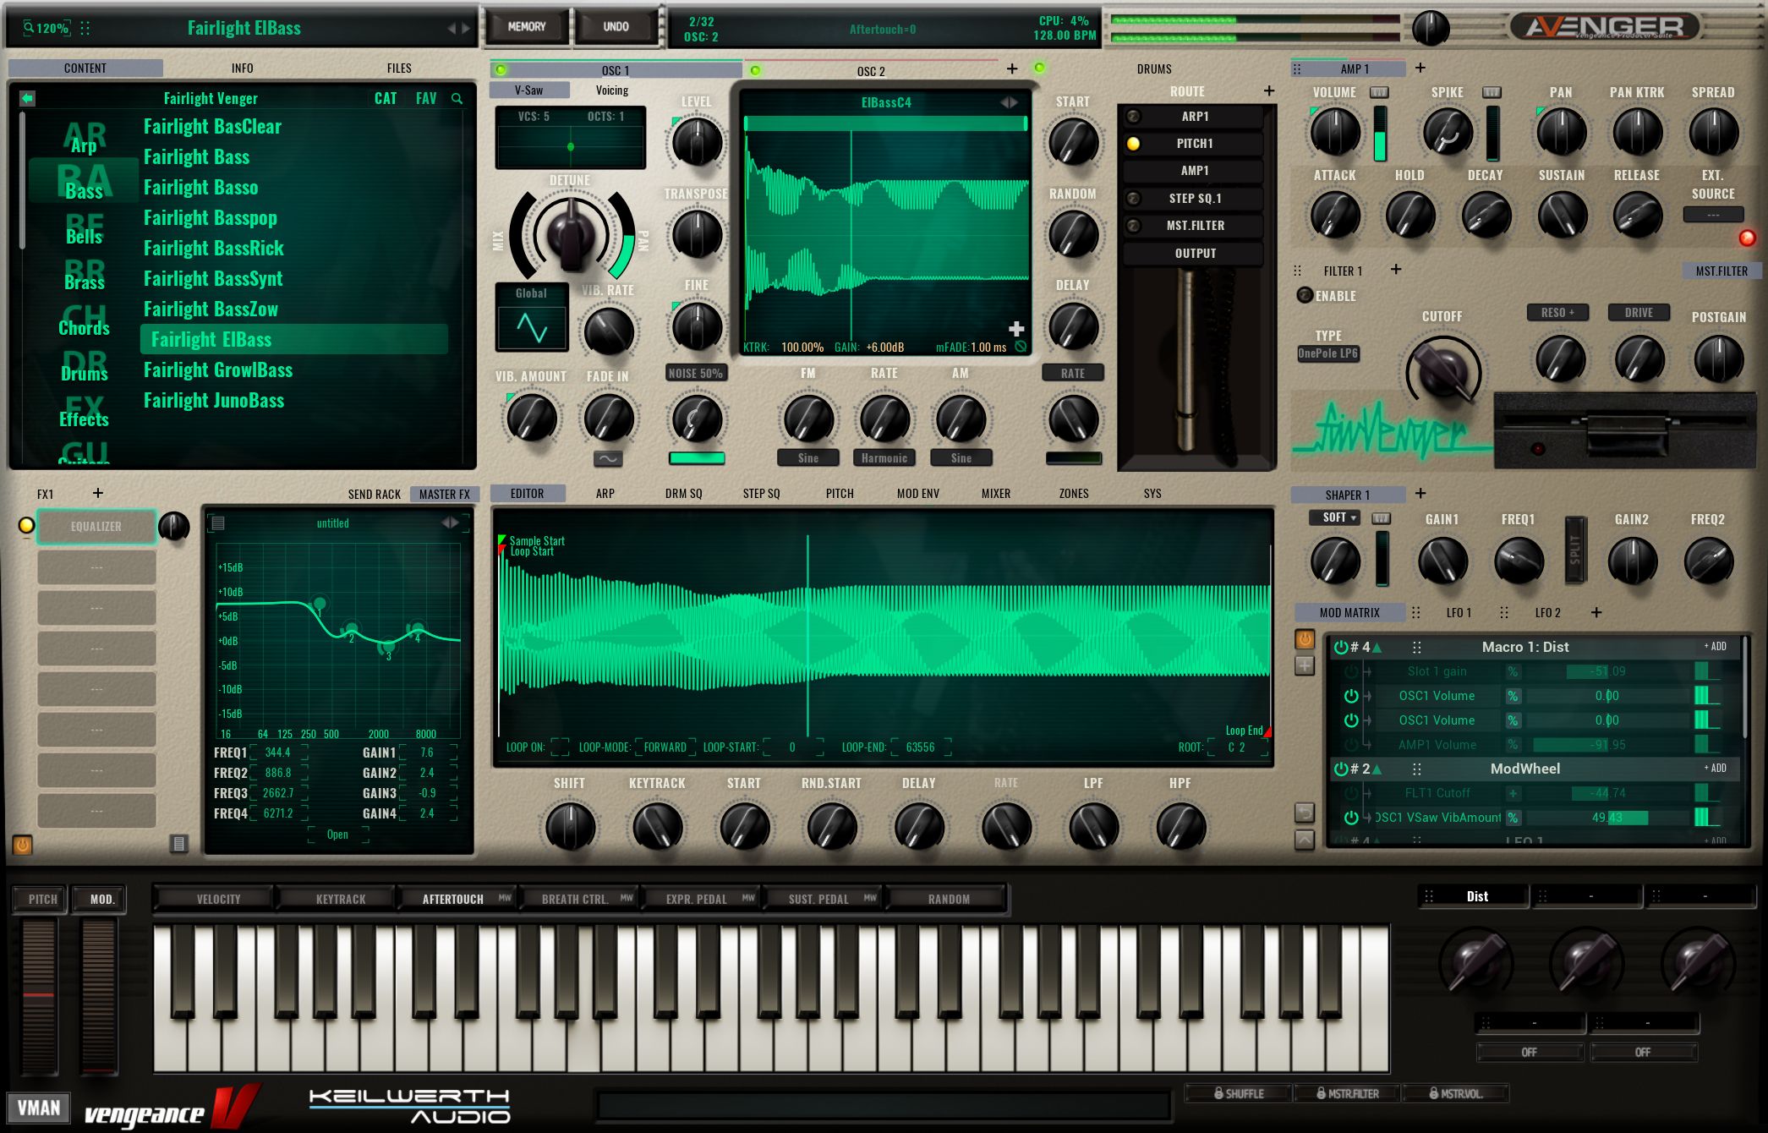Click the RESO + button
The width and height of the screenshot is (1768, 1133).
[x=1557, y=313]
